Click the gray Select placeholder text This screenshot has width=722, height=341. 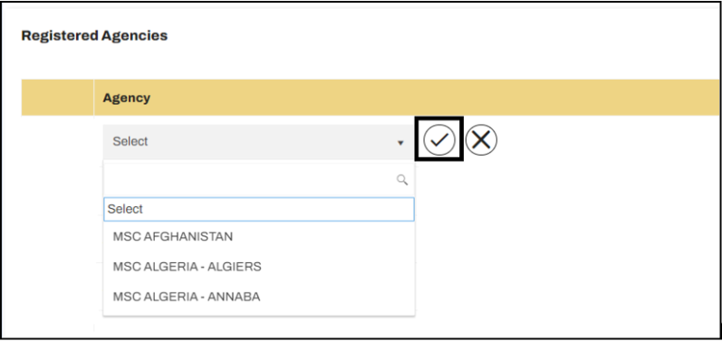pyautogui.click(x=130, y=141)
